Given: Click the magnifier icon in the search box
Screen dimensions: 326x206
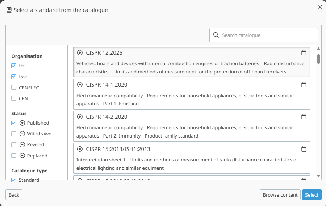Looking at the screenshot, I should point(216,35).
